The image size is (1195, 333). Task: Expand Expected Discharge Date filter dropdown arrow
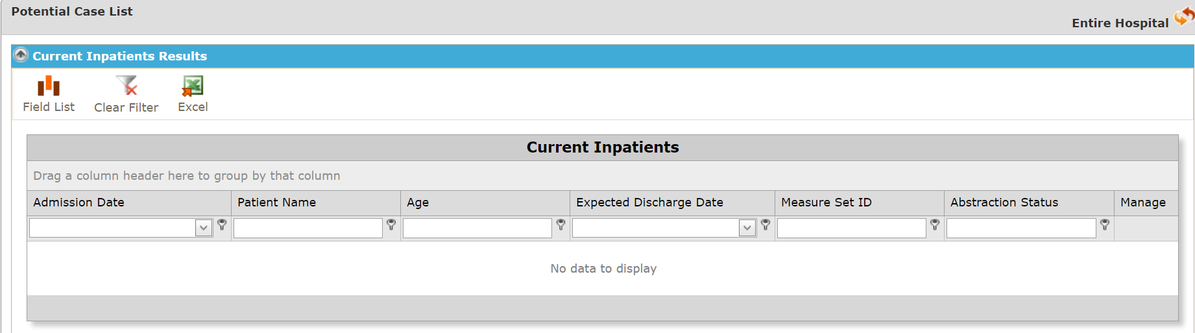[747, 228]
